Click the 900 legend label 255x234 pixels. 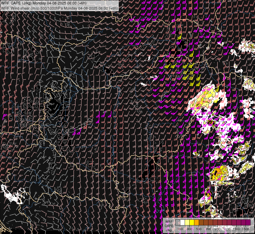click(x=217, y=229)
